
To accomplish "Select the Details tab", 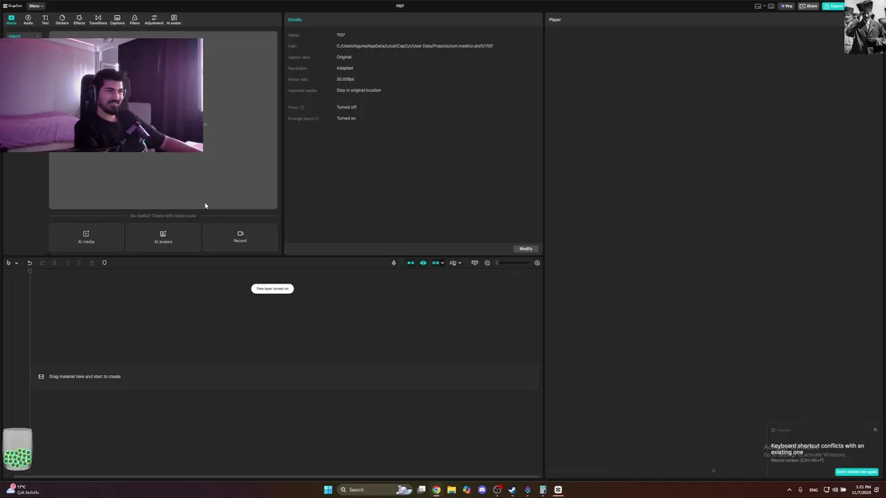I will click(295, 19).
